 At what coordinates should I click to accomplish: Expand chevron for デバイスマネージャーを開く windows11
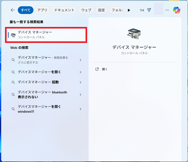tap(81, 109)
